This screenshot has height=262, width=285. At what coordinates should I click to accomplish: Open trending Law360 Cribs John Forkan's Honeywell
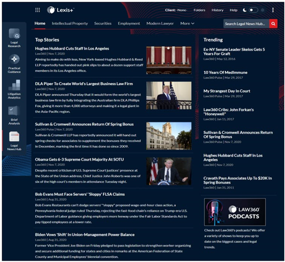coord(228,112)
